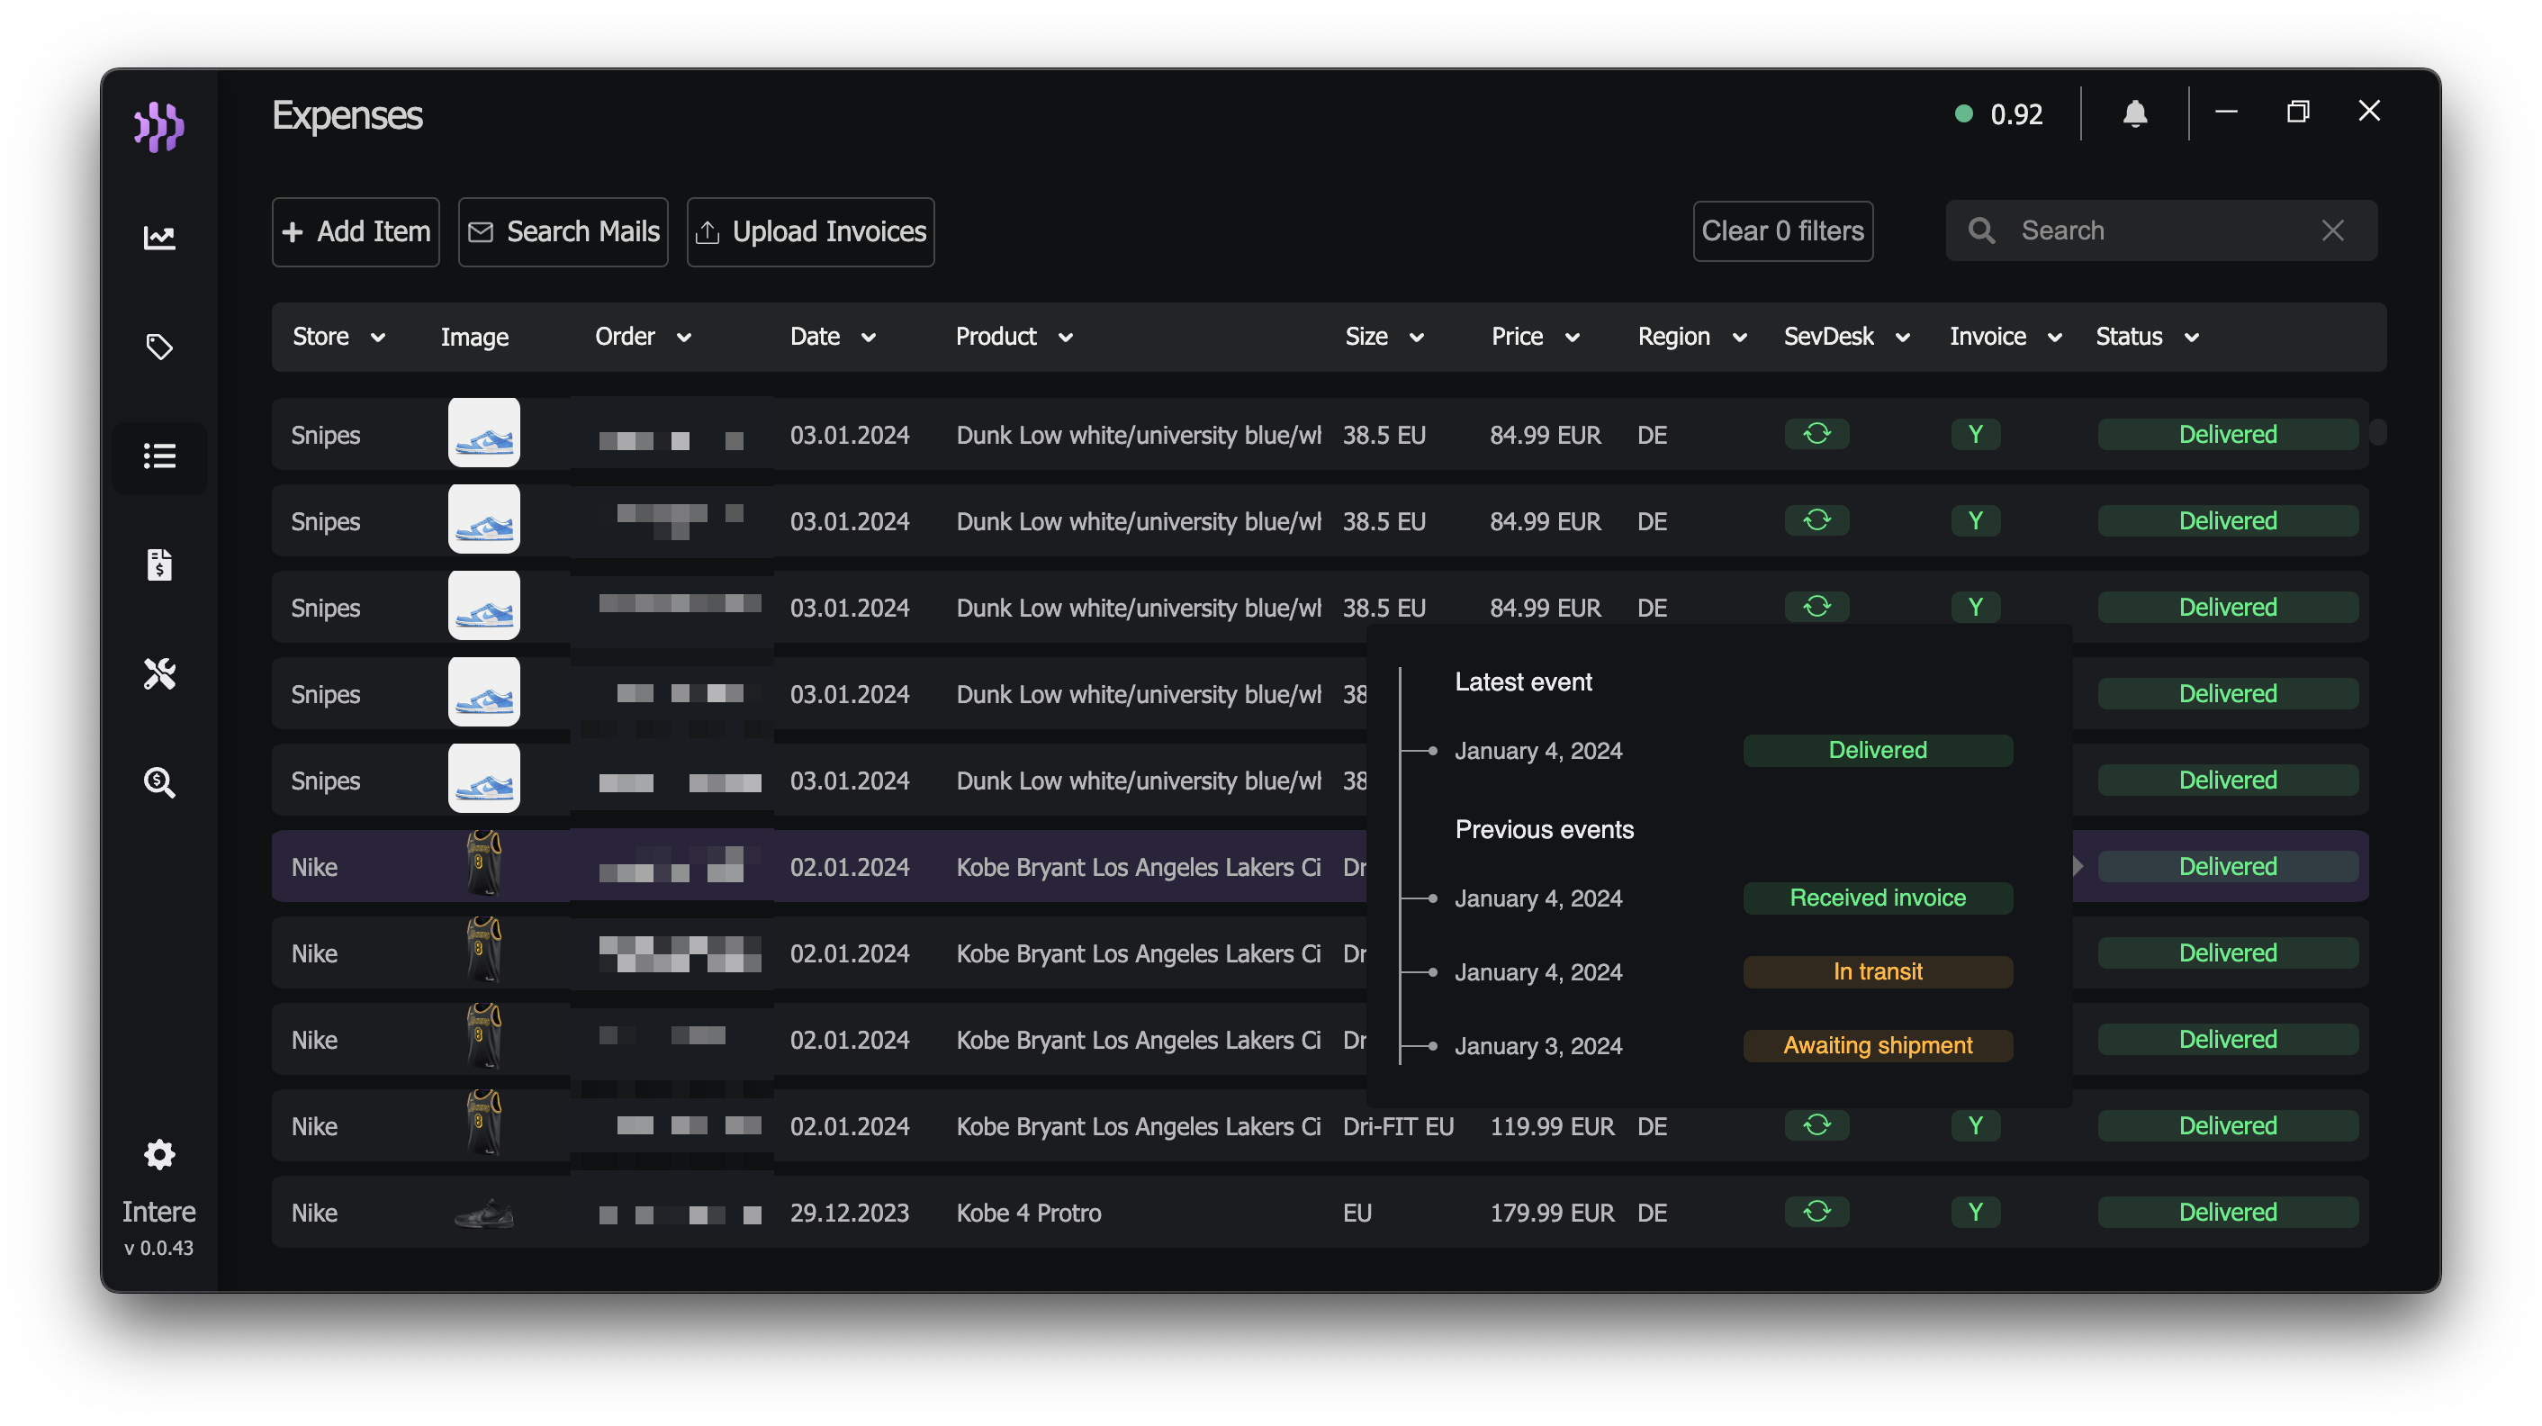
Task: Click the Delivered badge under Latest event
Action: pyautogui.click(x=1877, y=750)
